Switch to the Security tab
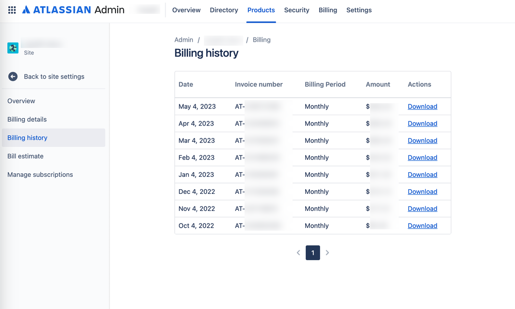 [x=296, y=10]
